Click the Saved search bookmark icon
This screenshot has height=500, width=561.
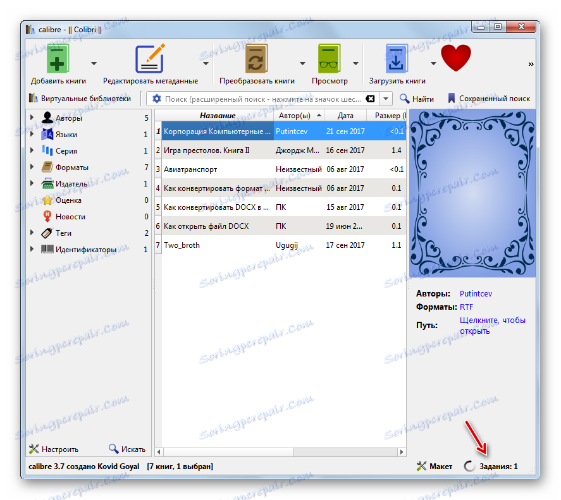[x=452, y=99]
